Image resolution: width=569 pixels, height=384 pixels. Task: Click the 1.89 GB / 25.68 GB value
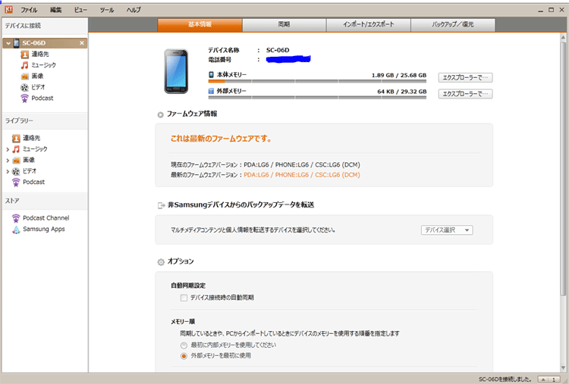tap(399, 75)
